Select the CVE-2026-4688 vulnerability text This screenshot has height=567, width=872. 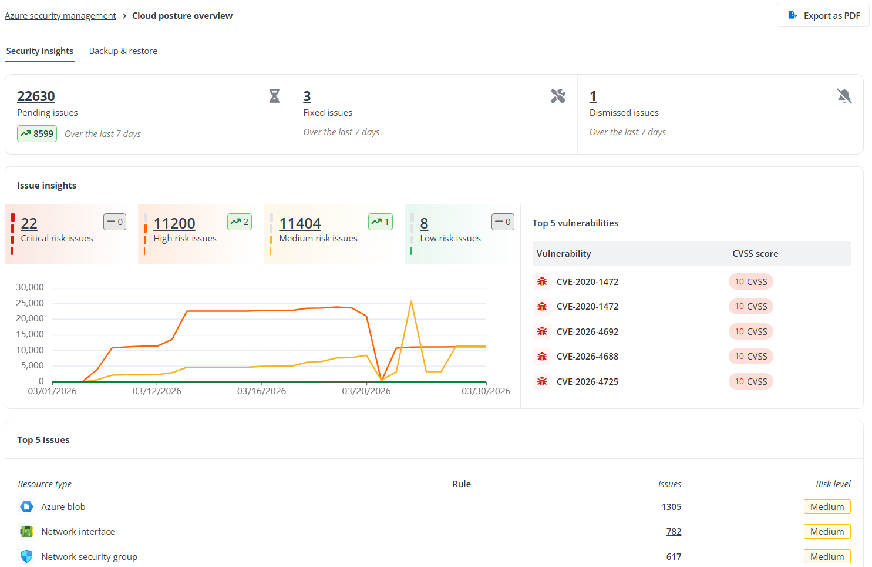[x=588, y=357]
